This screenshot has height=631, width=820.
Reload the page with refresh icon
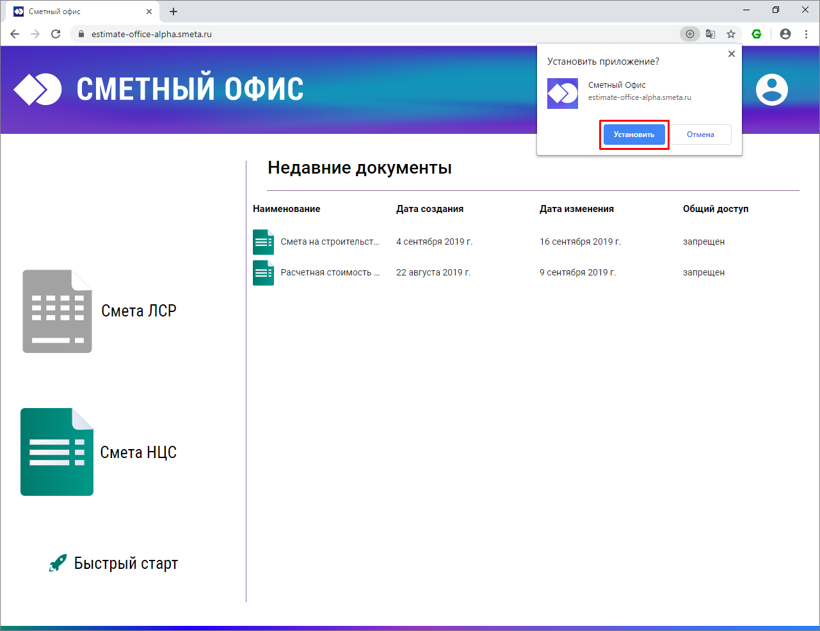tap(56, 34)
